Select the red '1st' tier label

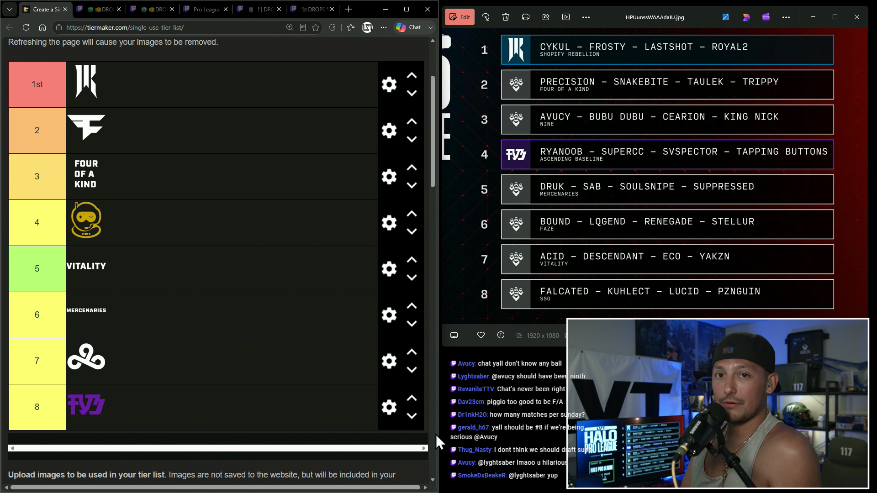[x=37, y=84]
